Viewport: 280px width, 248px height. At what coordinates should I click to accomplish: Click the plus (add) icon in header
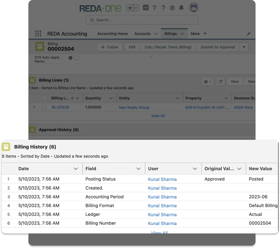click(146, 8)
